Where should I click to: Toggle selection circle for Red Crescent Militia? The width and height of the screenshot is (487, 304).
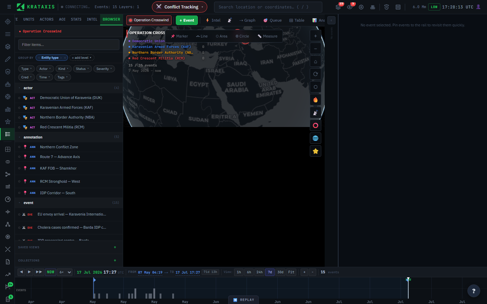point(19,127)
